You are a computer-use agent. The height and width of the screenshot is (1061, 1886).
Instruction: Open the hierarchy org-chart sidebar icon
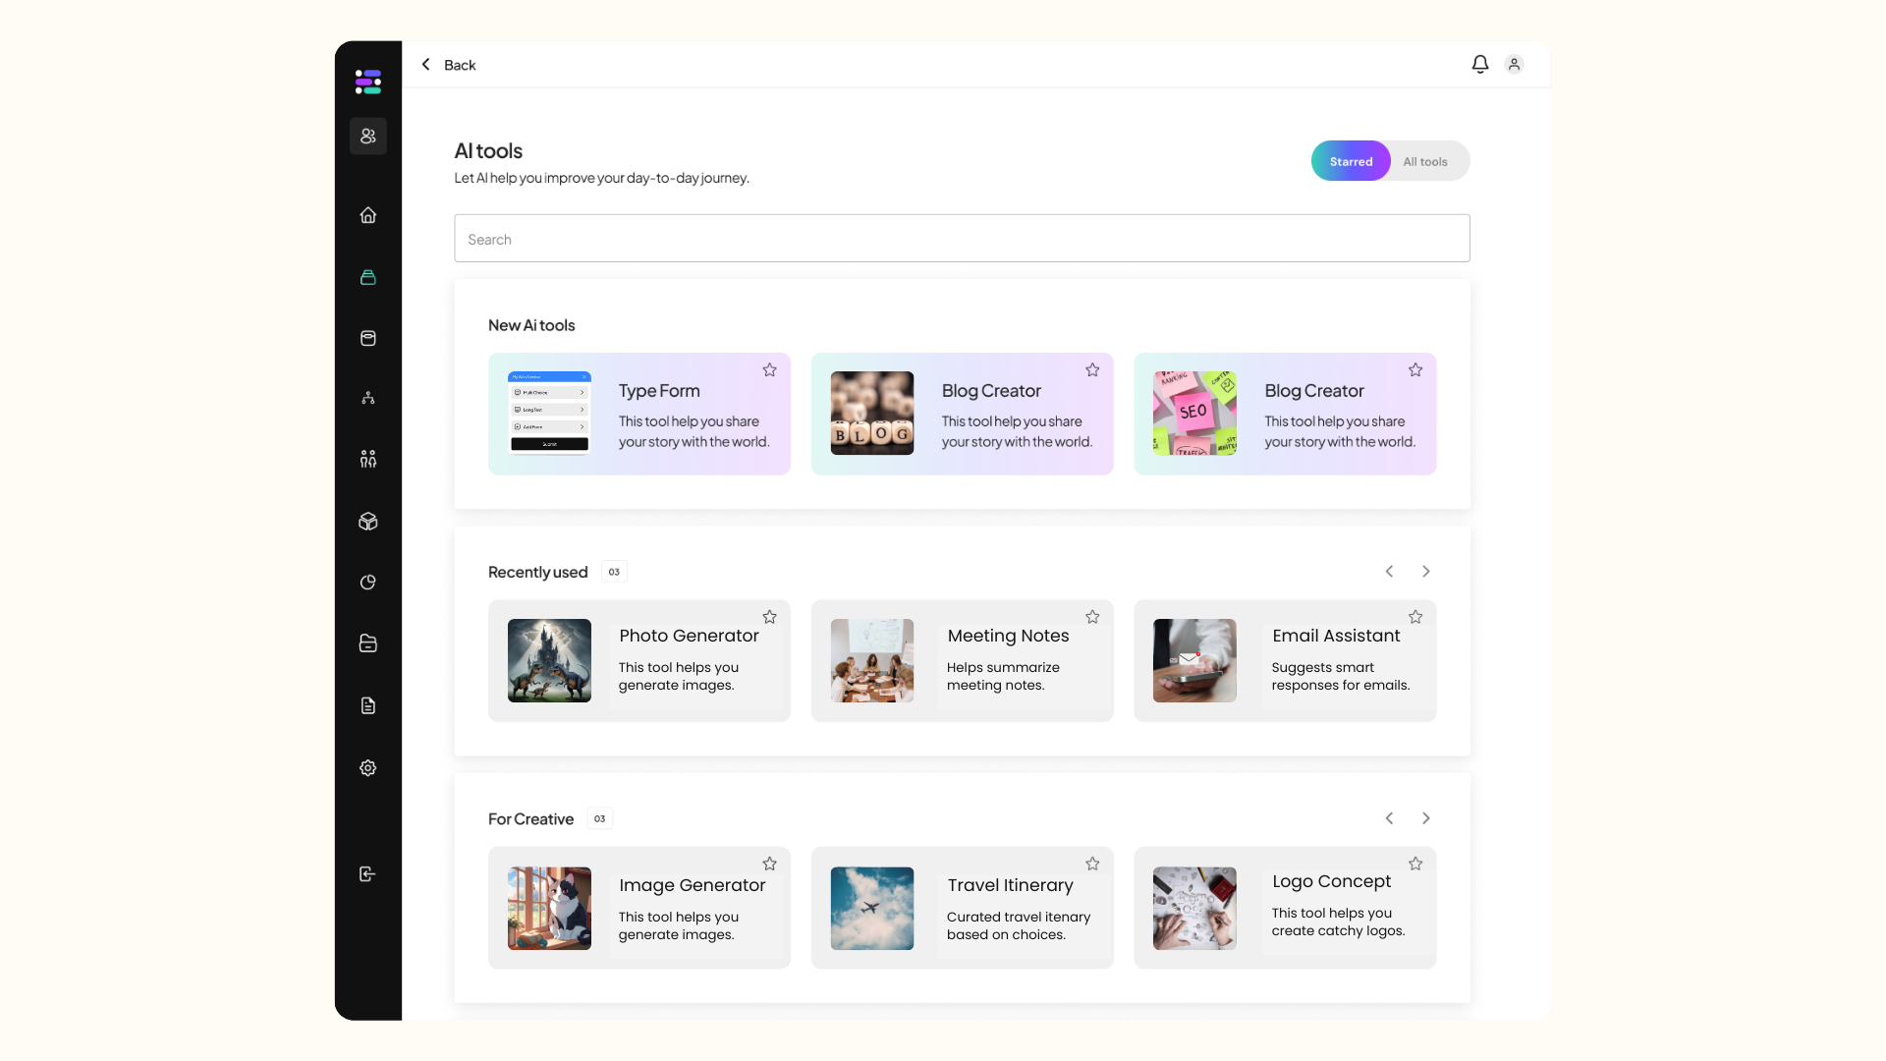[368, 398]
